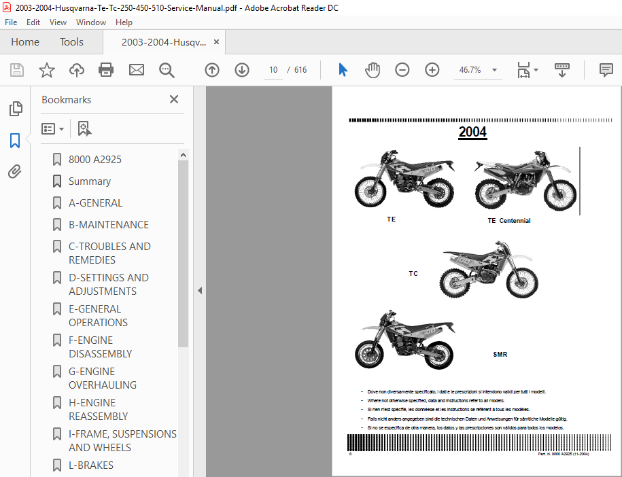
Task: Jump to L-BRAKES bookmark
Action: [91, 465]
